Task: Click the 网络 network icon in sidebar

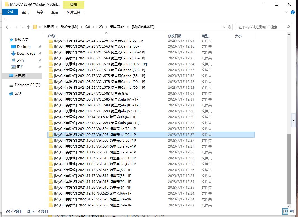Action: (x=11, y=94)
